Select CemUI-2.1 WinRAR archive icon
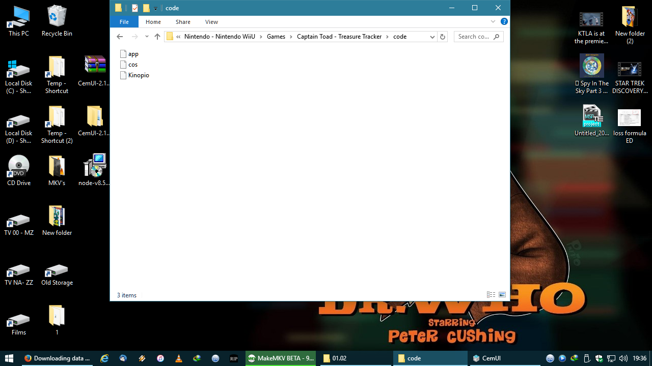 tap(95, 71)
